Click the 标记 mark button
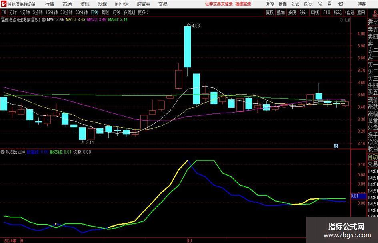 (x=338, y=12)
